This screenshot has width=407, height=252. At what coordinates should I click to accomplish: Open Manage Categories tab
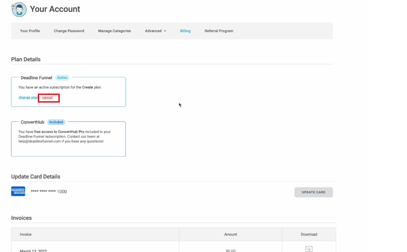click(x=114, y=31)
